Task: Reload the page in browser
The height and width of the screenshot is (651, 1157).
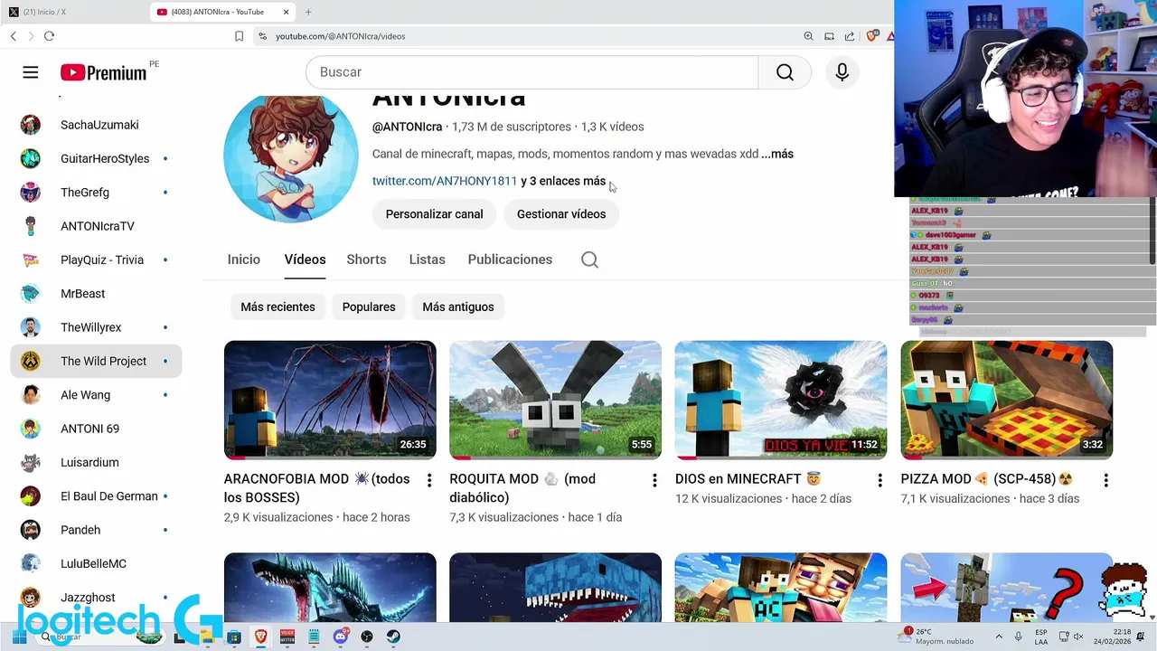Action: coord(49,36)
